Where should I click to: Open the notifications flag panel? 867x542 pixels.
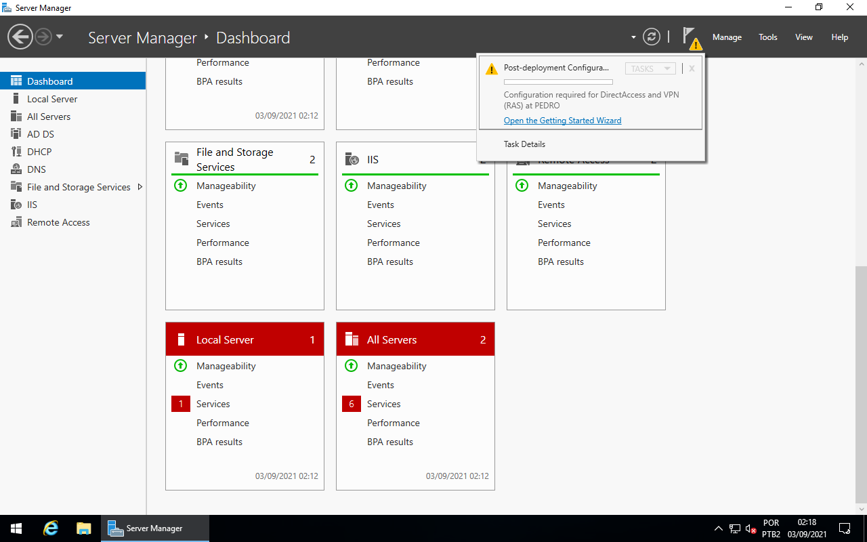(689, 37)
